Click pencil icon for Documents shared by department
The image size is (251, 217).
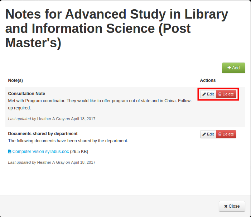tap(204, 134)
